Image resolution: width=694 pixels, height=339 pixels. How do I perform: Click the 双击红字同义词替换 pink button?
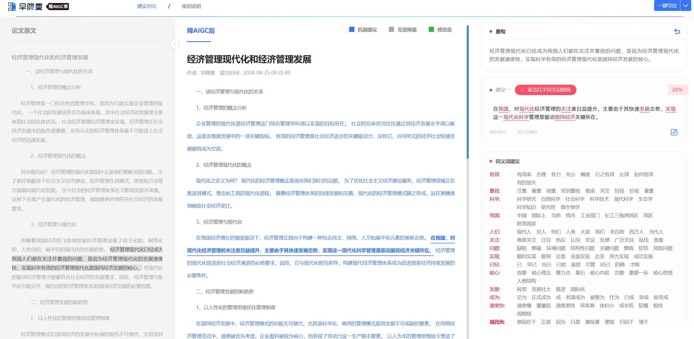pos(548,90)
